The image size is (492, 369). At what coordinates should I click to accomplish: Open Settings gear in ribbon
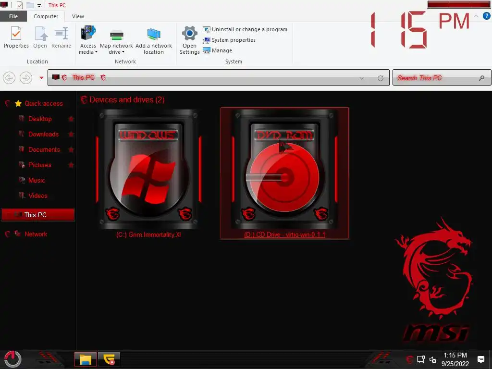(x=189, y=40)
